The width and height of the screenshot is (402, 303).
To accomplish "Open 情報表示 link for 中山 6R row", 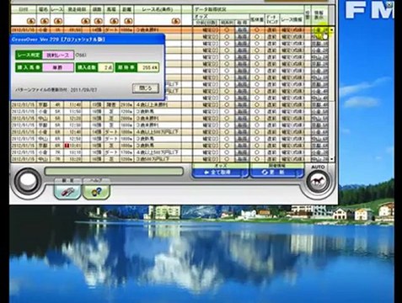I will [319, 139].
